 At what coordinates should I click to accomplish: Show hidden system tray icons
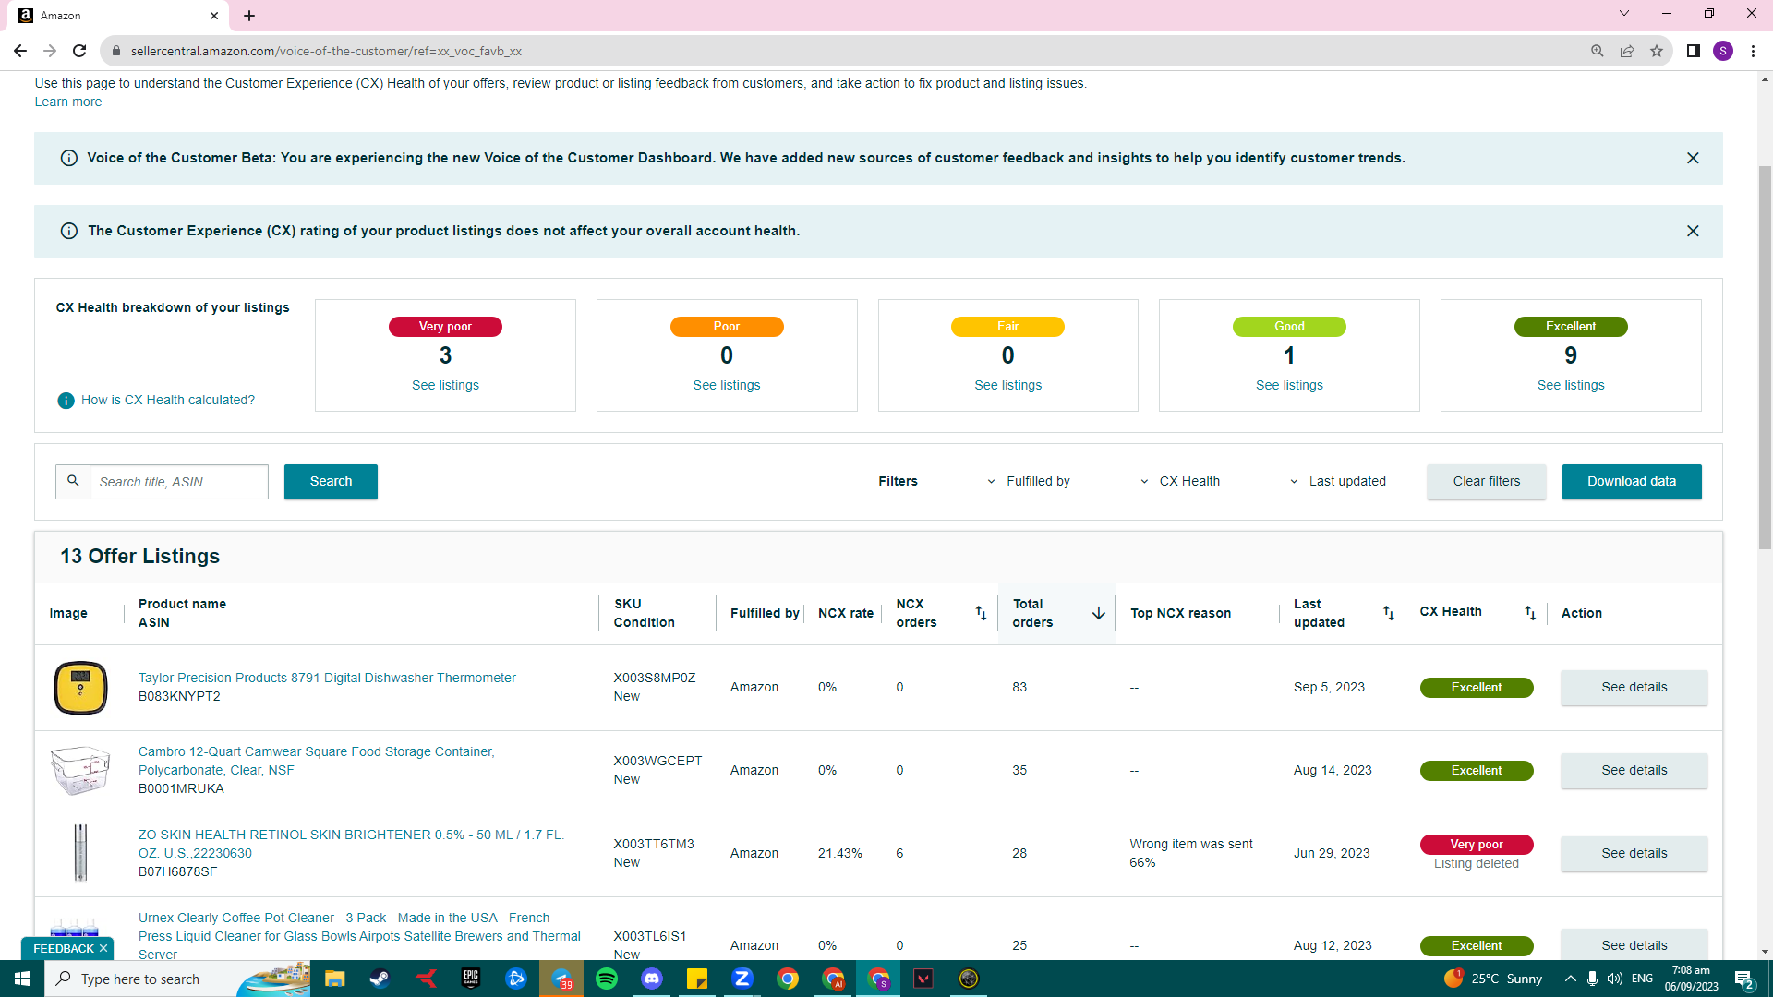pyautogui.click(x=1570, y=979)
